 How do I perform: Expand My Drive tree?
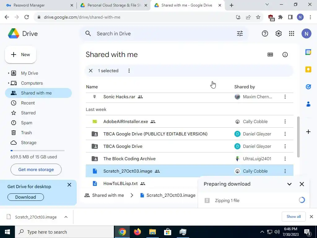8,73
